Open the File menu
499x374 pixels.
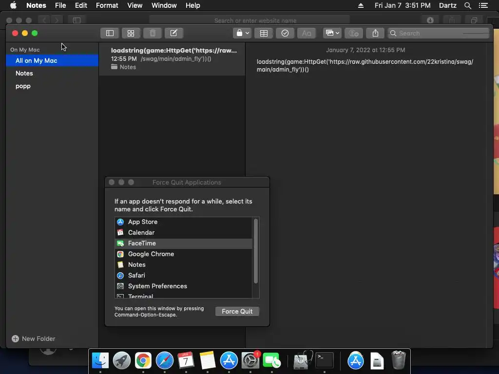pos(60,5)
